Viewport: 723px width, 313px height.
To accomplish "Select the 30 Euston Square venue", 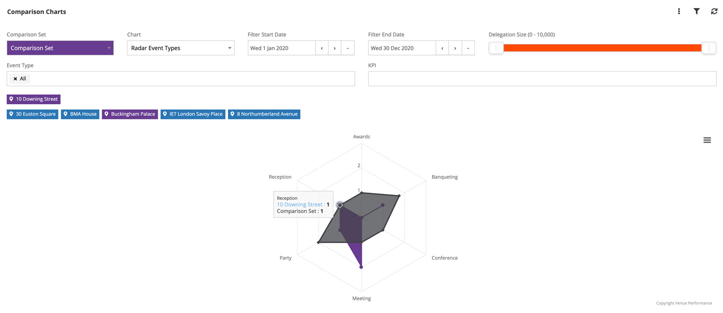I will click(x=33, y=114).
